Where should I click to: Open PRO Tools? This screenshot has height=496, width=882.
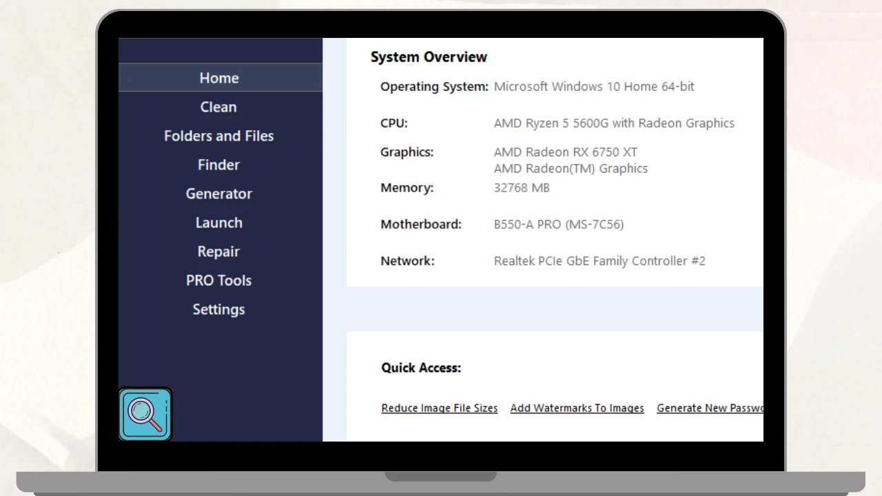coord(218,280)
